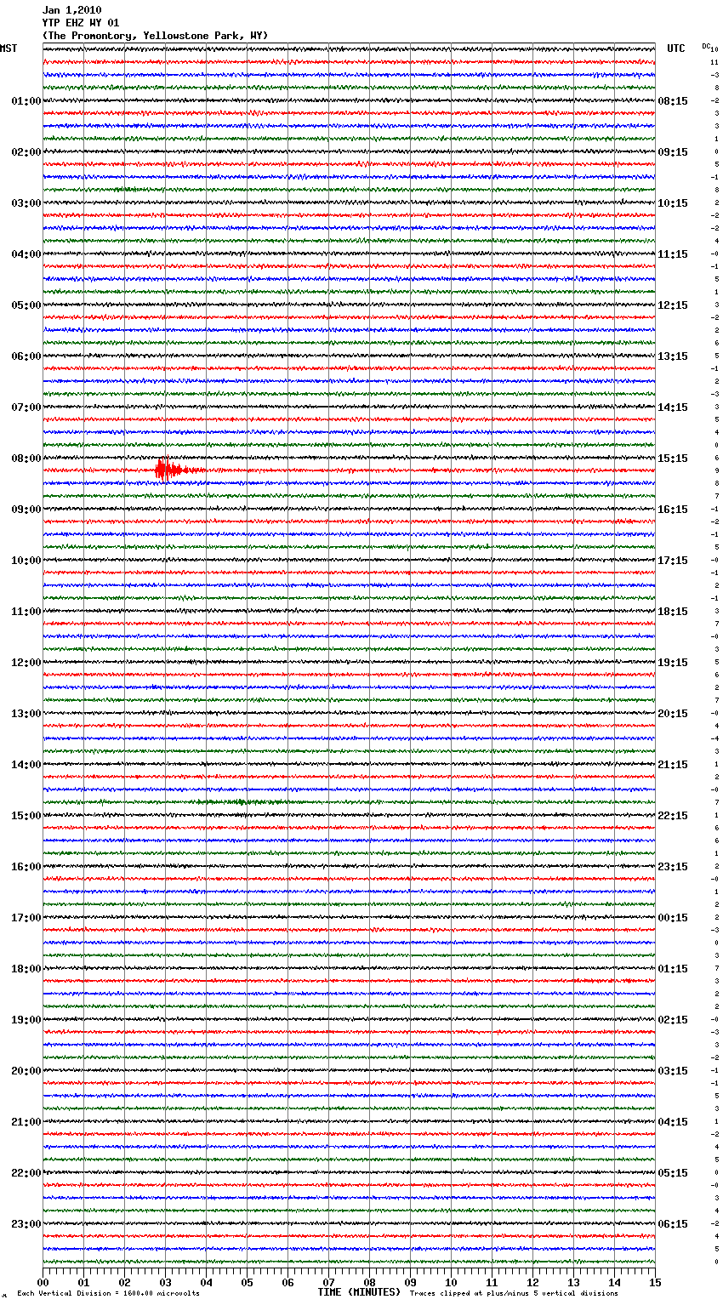Image resolution: width=723 pixels, height=1305 pixels.
Task: Click the 17:15 UTC time label
Action: pos(673,561)
